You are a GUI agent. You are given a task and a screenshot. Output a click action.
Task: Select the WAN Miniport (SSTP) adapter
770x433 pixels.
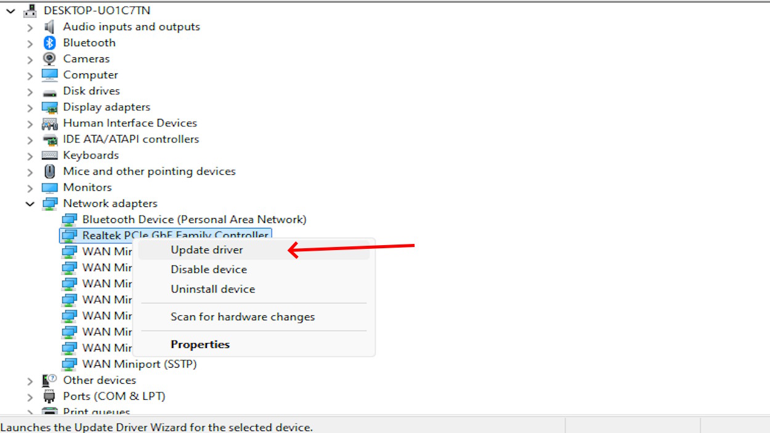[139, 364]
